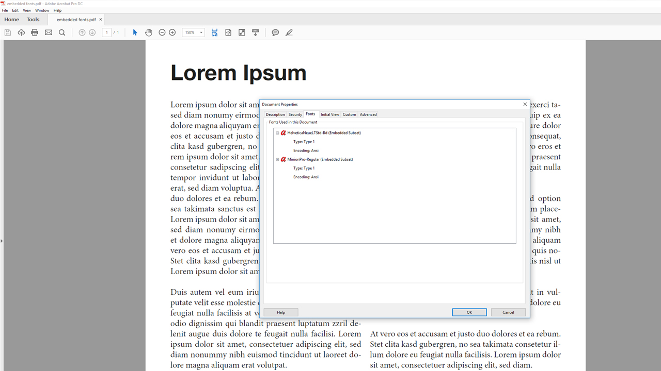Click the send by email envelope icon

point(49,32)
